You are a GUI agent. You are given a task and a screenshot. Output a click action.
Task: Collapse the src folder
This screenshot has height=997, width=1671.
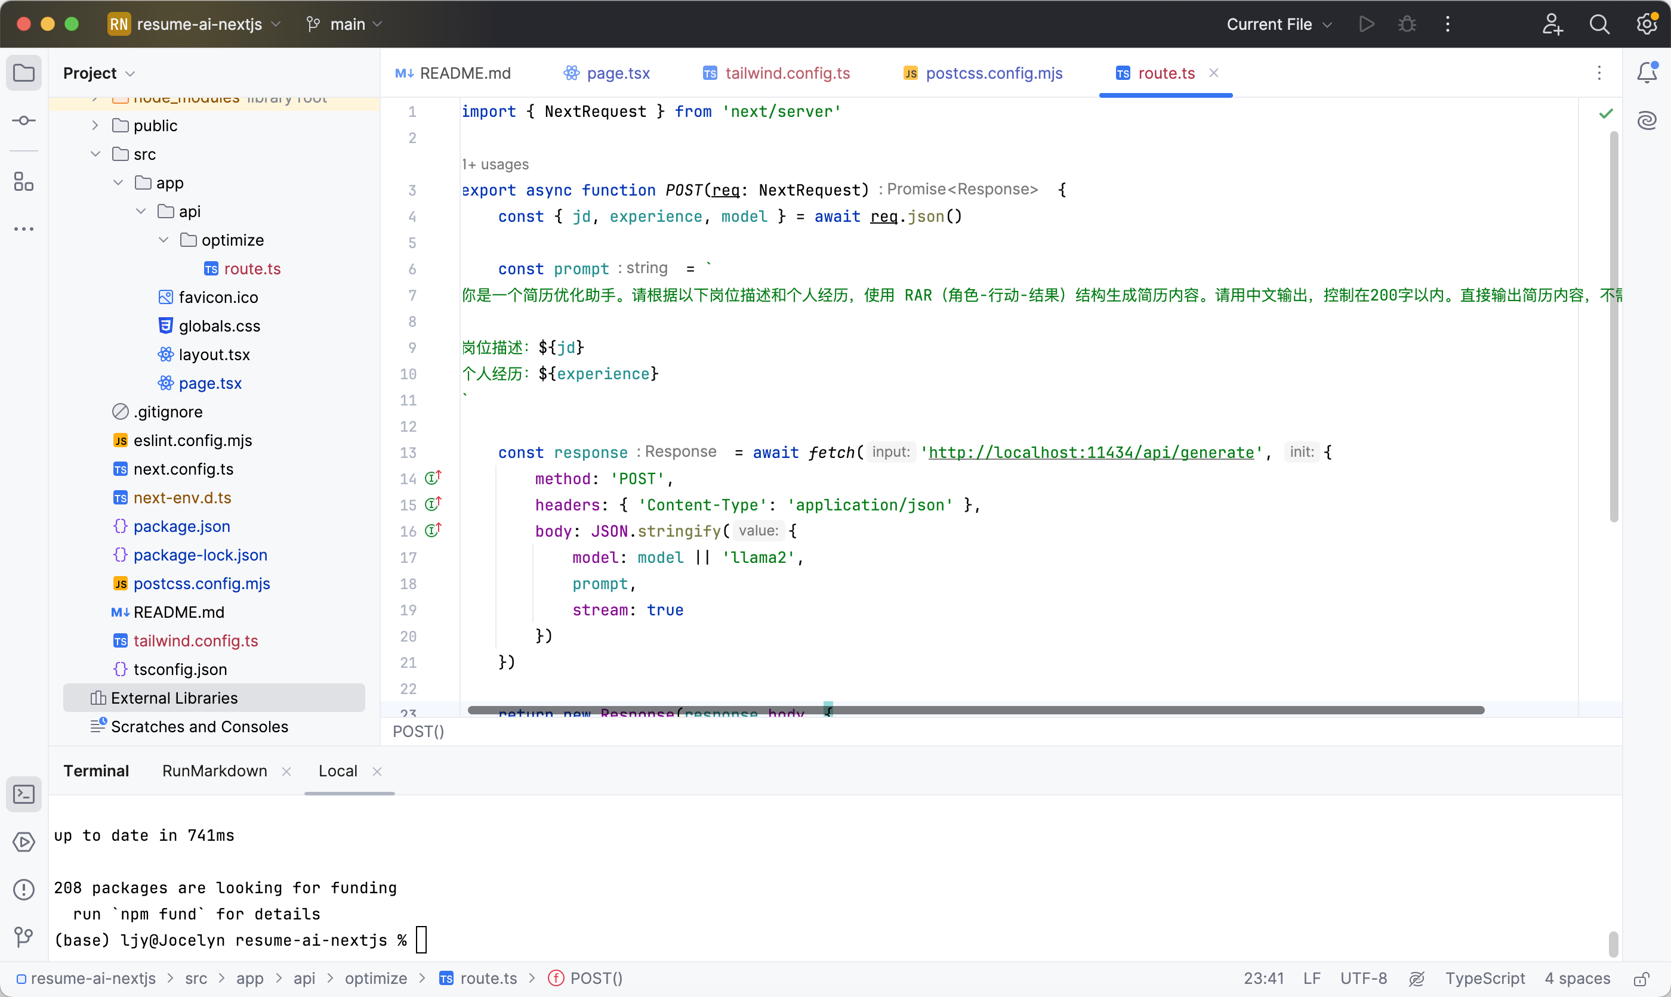(95, 154)
